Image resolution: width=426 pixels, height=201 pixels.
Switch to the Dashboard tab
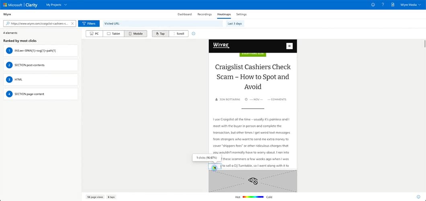pyautogui.click(x=184, y=14)
